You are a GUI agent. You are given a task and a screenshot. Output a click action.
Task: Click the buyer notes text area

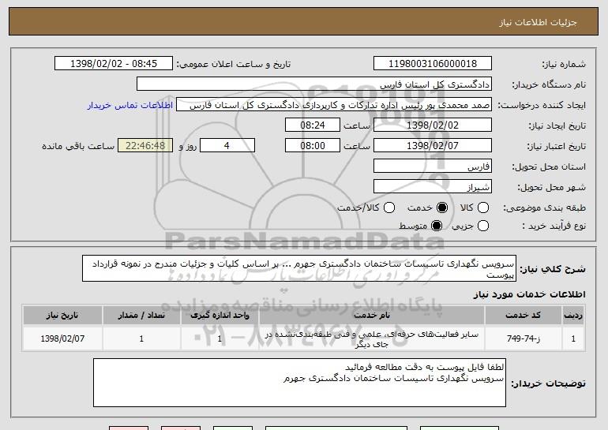click(299, 383)
